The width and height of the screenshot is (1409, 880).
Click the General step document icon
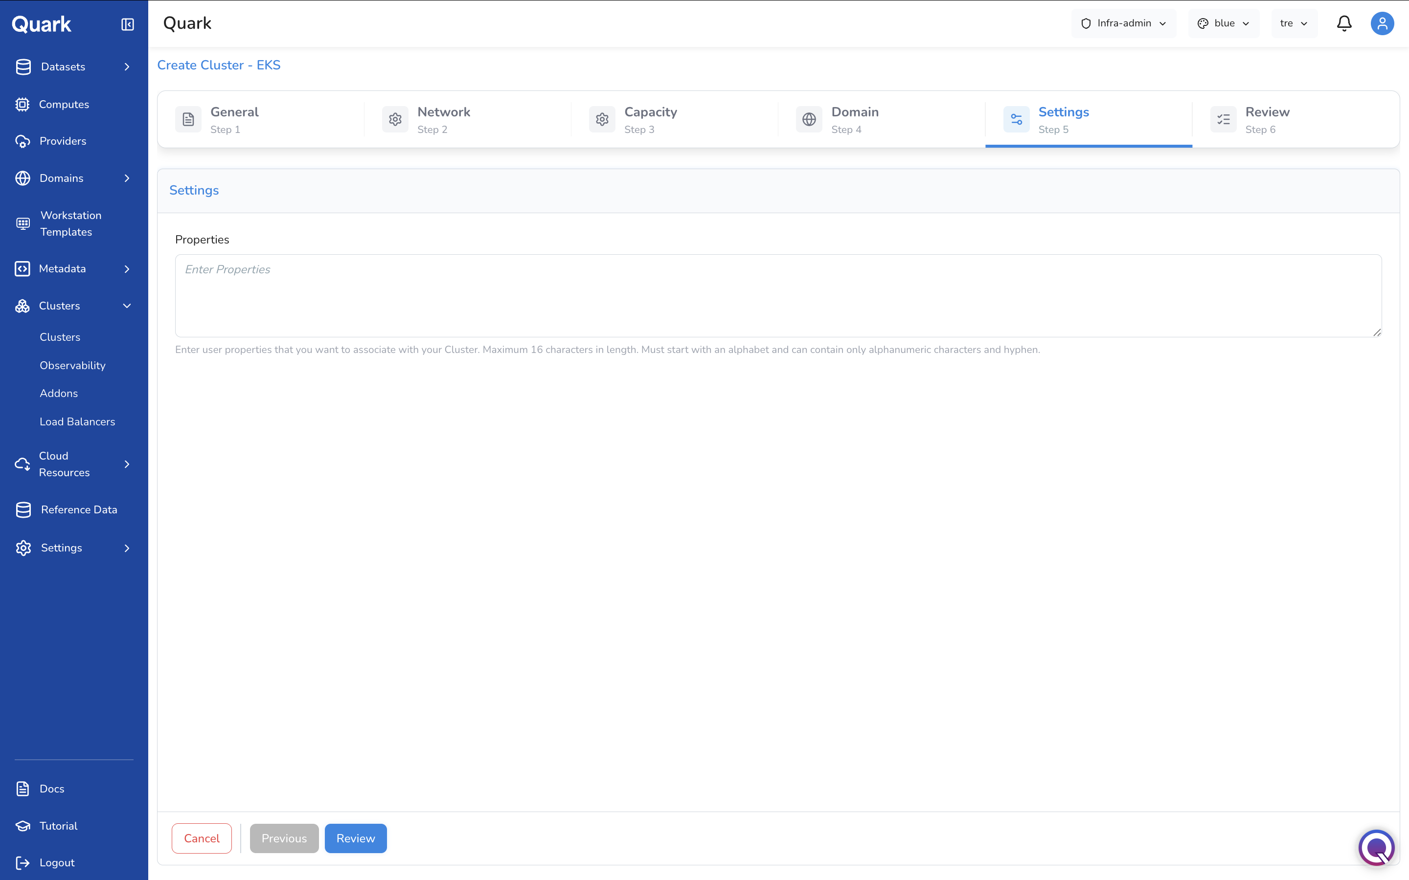tap(188, 119)
